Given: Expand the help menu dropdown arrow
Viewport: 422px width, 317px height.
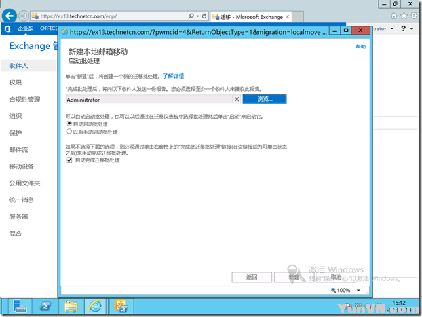Looking at the screenshot, I should click(412, 29).
